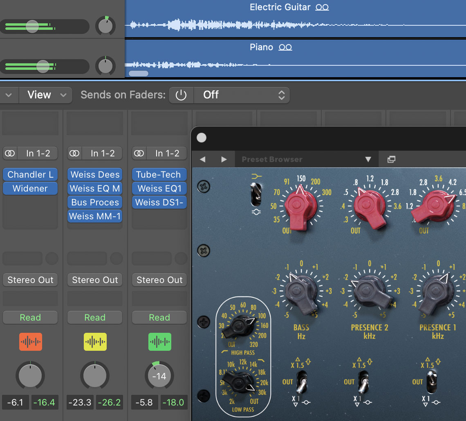Go to previous preset with left arrow
The height and width of the screenshot is (421, 466).
(202, 159)
